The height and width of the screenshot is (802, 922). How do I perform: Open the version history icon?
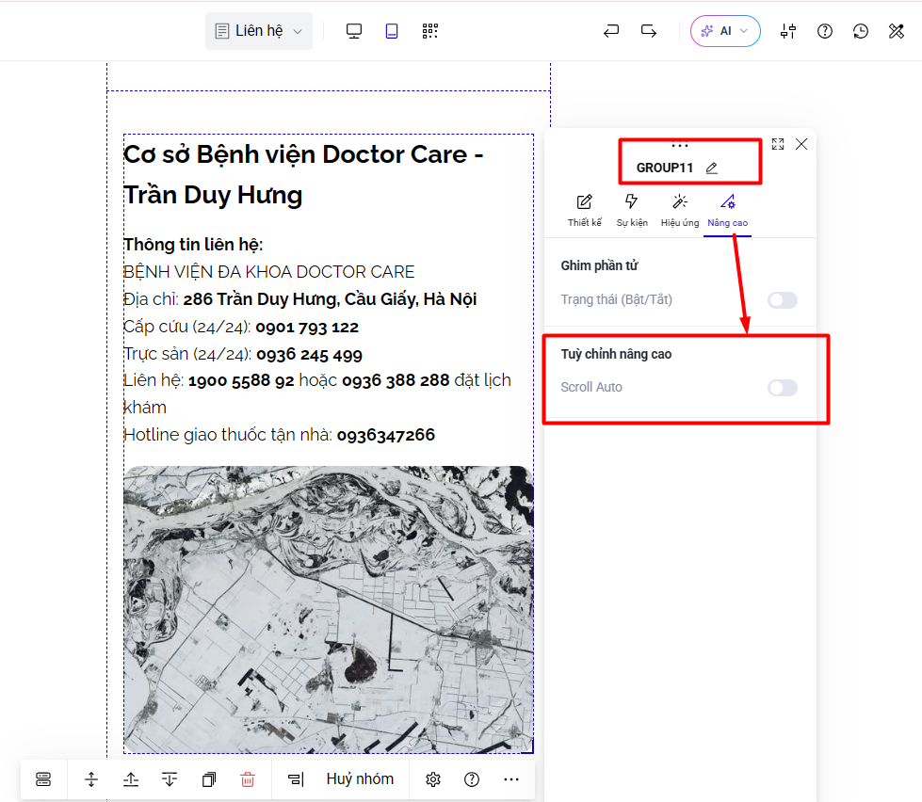[861, 31]
